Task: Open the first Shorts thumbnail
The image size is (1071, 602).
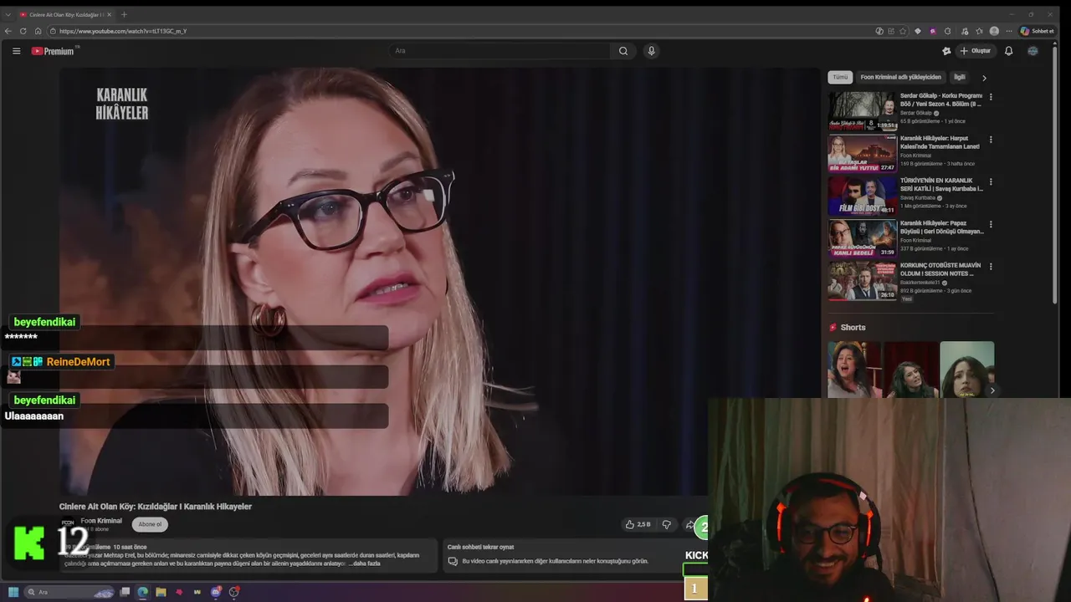Action: (x=854, y=370)
